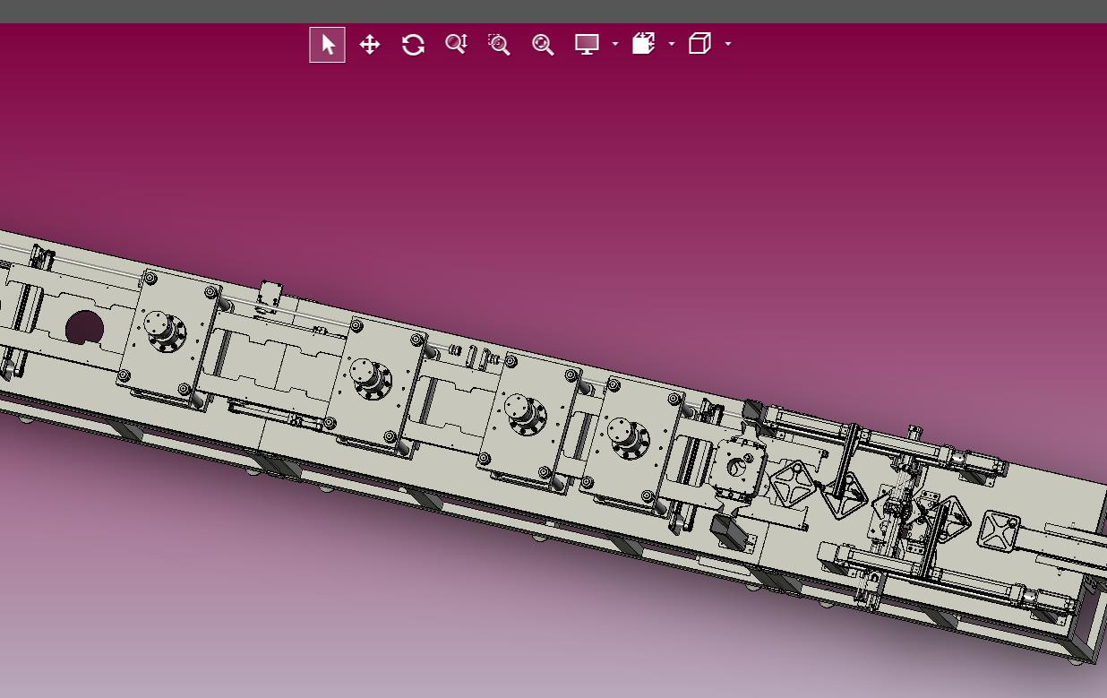Pick the Zoom in/out magnifier tool
The image size is (1107, 698).
pyautogui.click(x=456, y=44)
